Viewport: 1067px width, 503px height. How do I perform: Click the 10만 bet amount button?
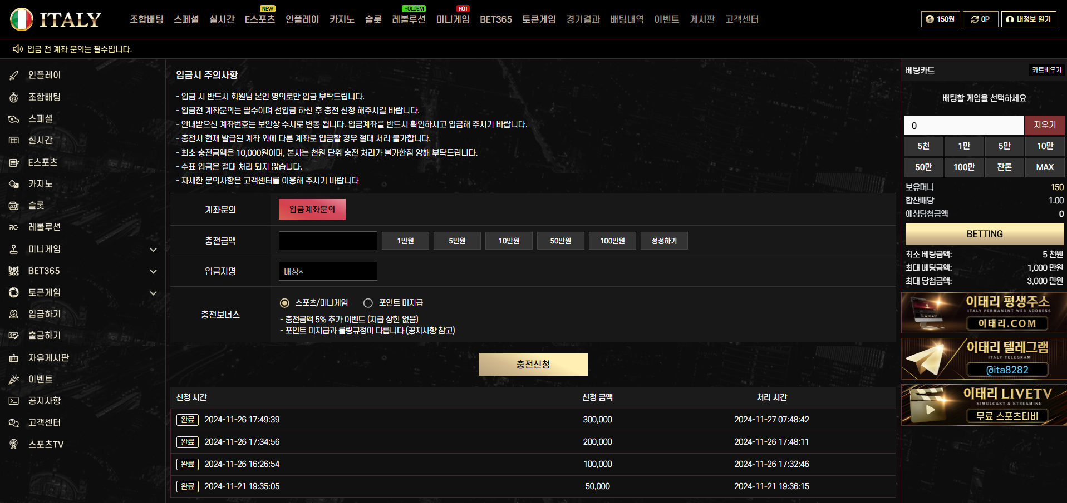1045,146
